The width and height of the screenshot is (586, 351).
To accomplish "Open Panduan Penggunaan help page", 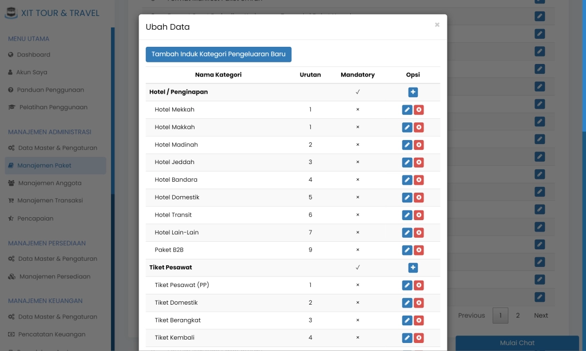I will (50, 90).
